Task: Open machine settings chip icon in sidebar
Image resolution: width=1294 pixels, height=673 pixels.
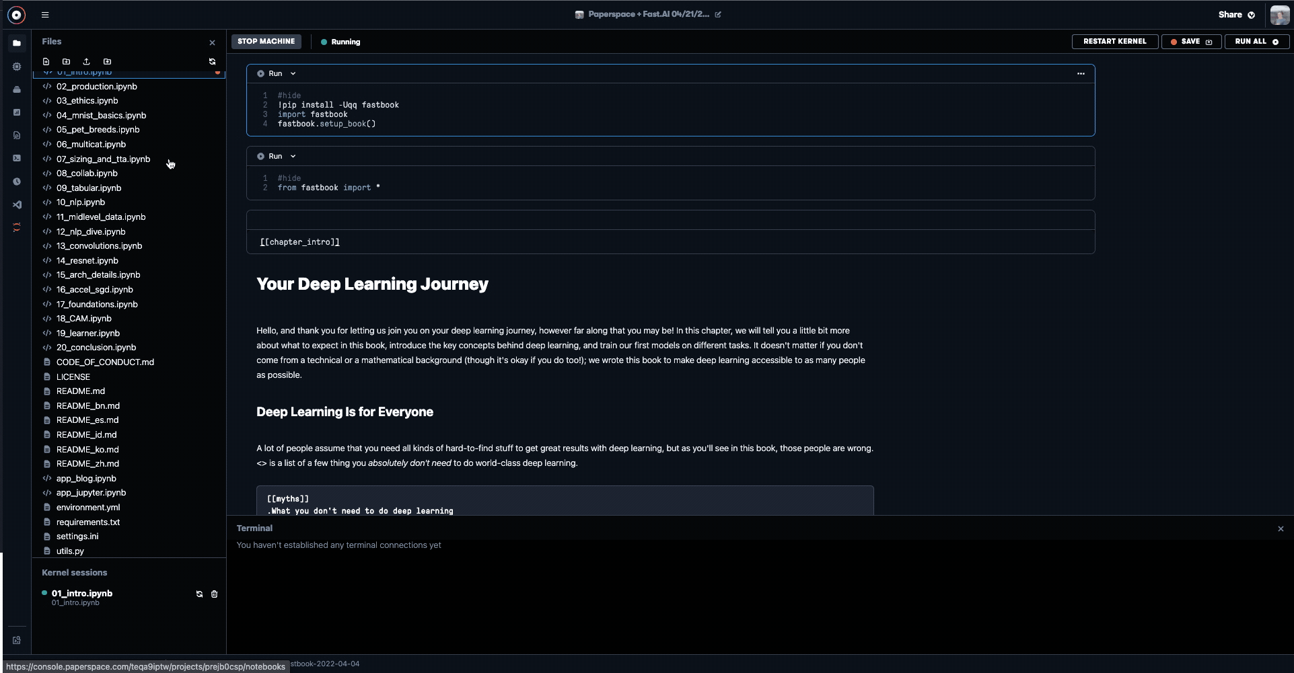Action: (17, 67)
